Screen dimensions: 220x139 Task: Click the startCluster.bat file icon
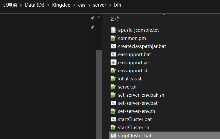[113, 119]
